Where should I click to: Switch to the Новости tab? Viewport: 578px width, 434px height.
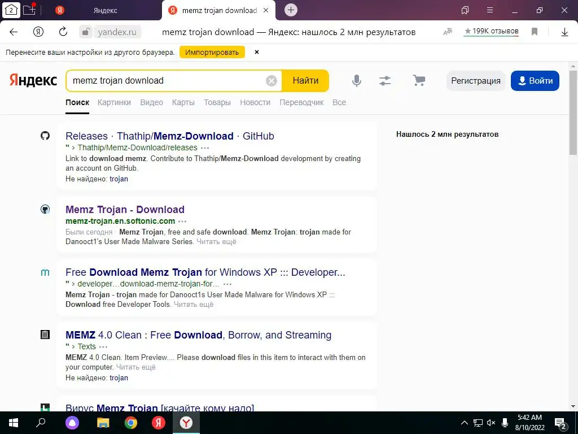[255, 103]
